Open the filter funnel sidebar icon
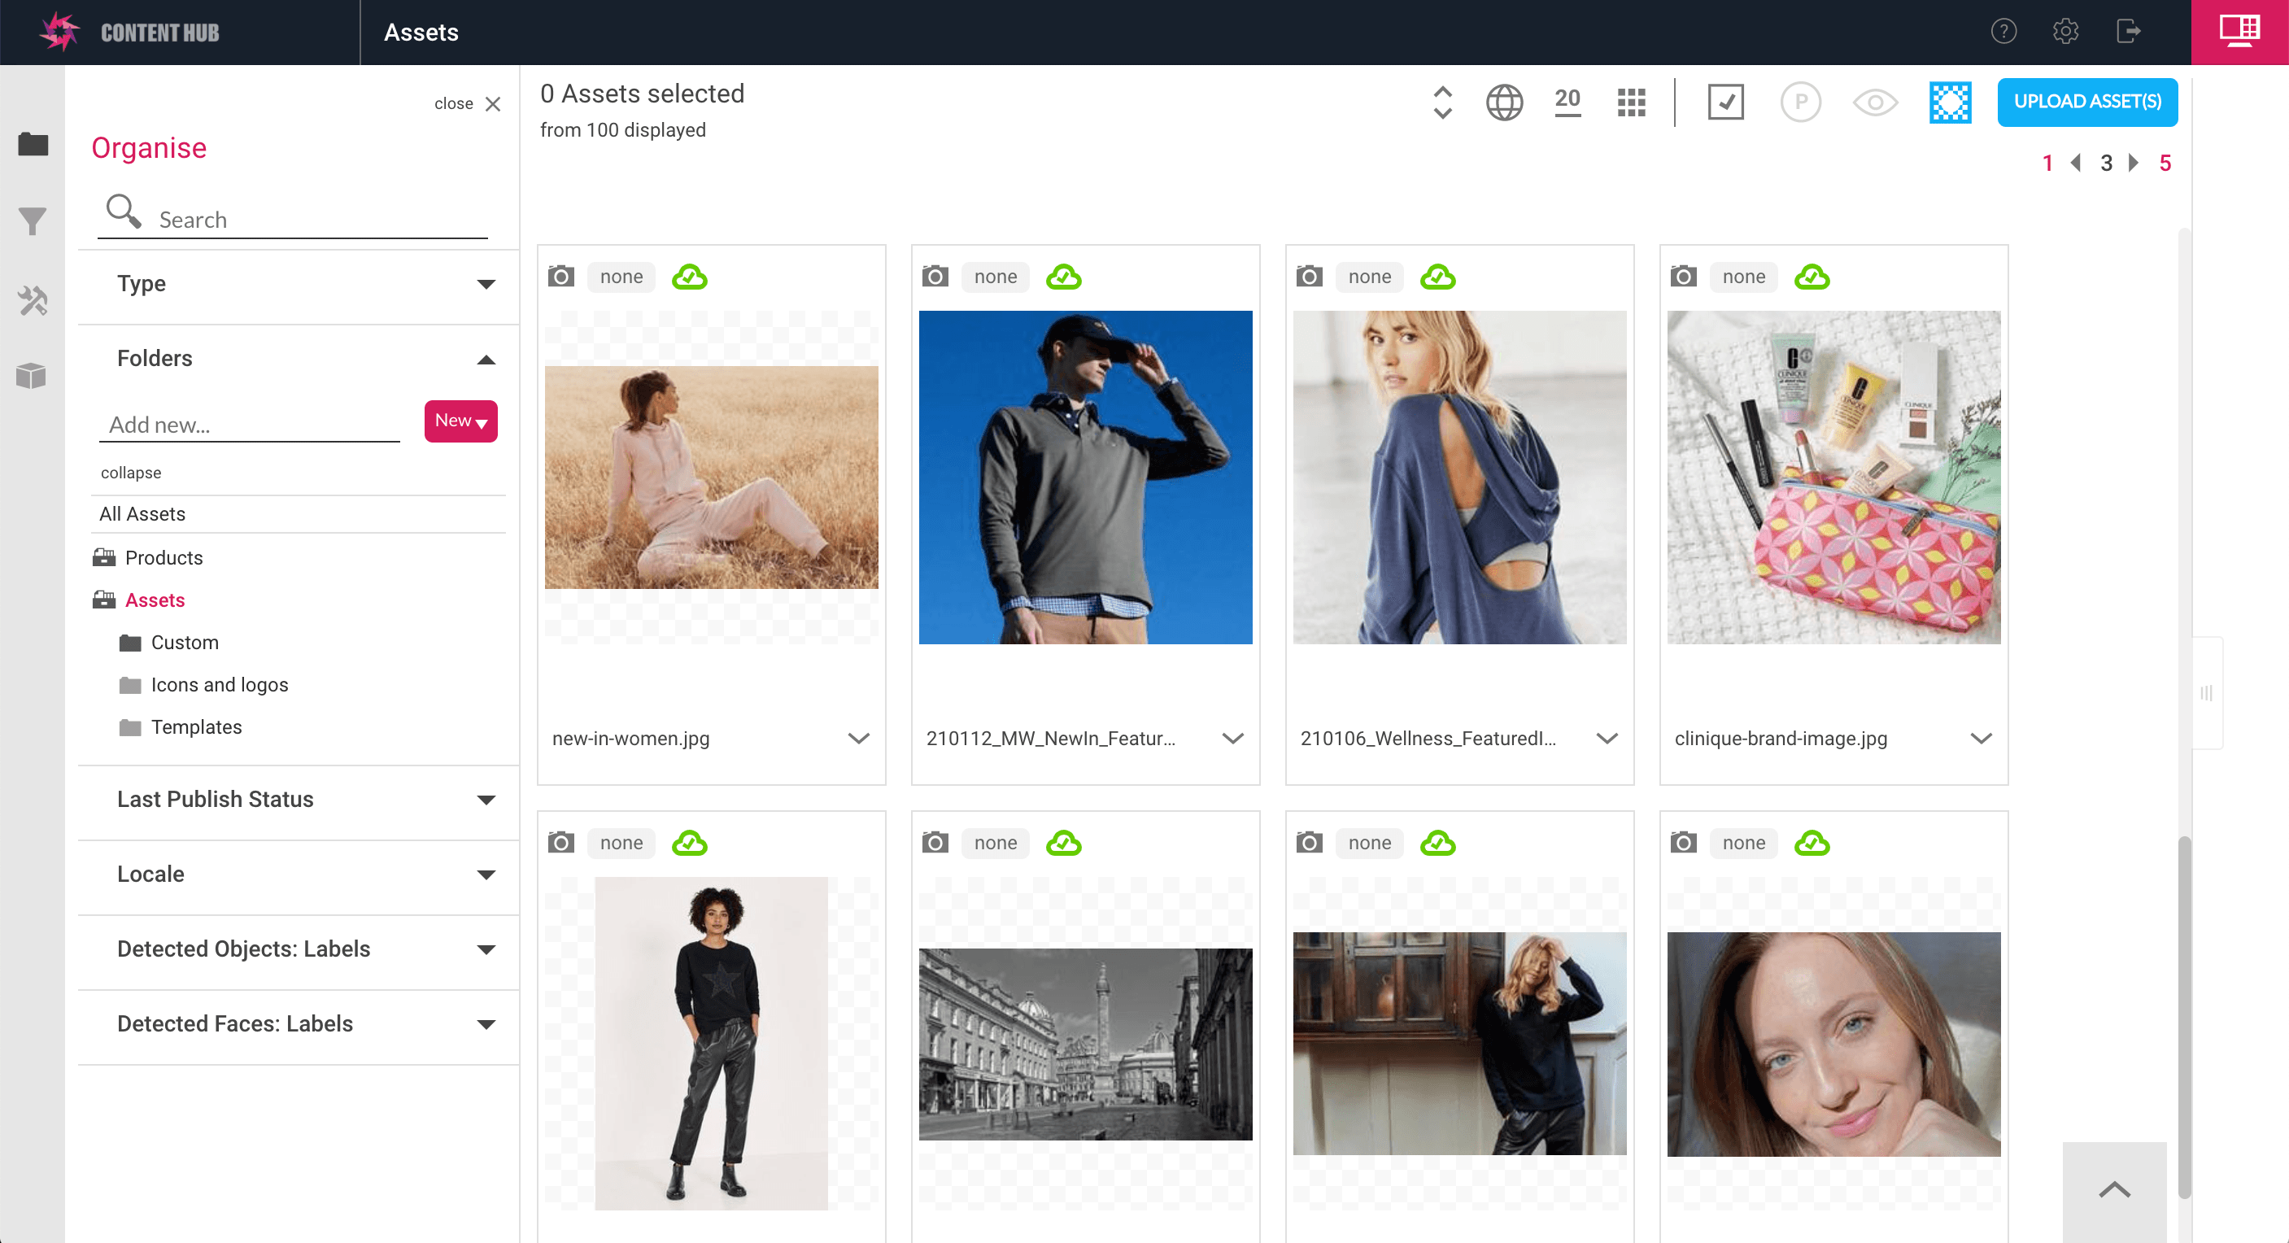The width and height of the screenshot is (2289, 1243). [32, 220]
